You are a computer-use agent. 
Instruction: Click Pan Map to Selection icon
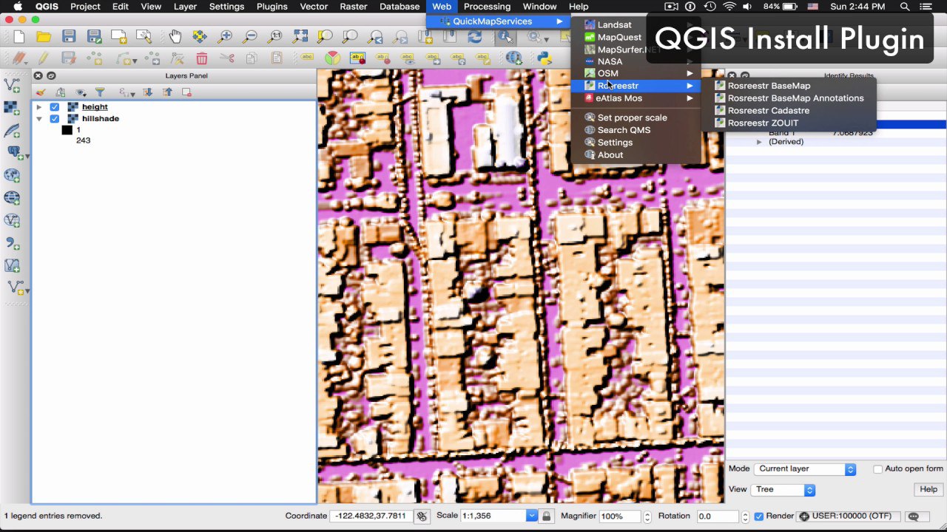pos(200,36)
